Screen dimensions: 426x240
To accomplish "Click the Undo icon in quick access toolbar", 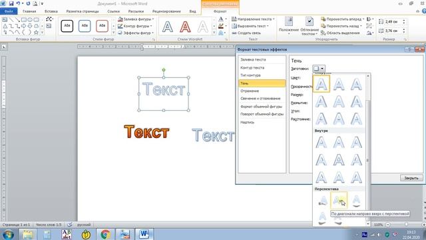I will pos(18,3).
